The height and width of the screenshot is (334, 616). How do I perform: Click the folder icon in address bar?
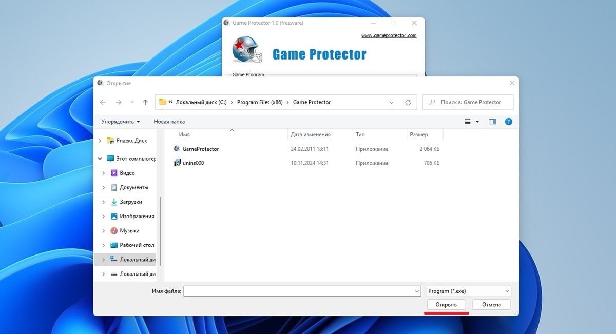(x=163, y=102)
